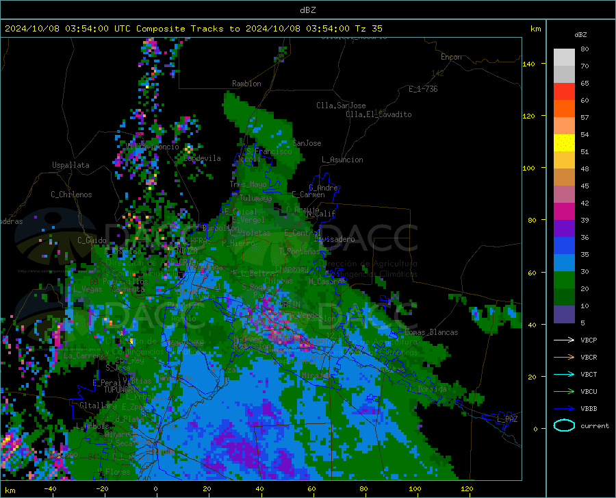
Task: Click the orange VBCR arrow symbol in legend
Action: pos(564,357)
